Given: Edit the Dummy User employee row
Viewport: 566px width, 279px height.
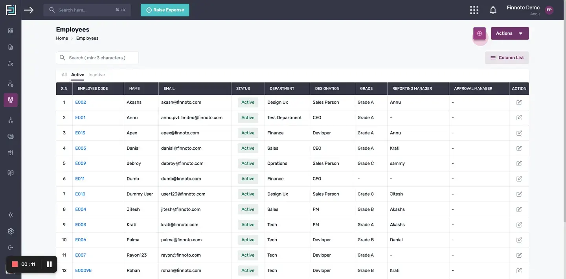Looking at the screenshot, I should pyautogui.click(x=519, y=194).
